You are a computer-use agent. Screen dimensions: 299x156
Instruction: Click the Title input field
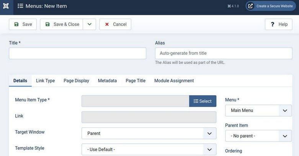(77, 53)
